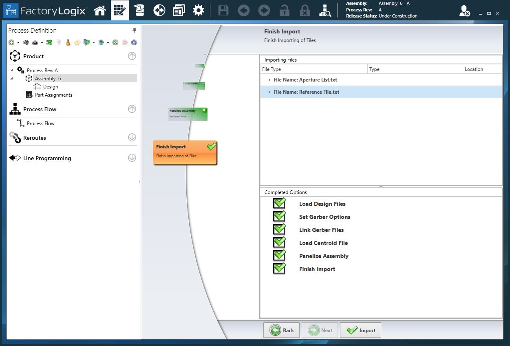Click the gear settings icon in top toolbar

click(x=199, y=10)
